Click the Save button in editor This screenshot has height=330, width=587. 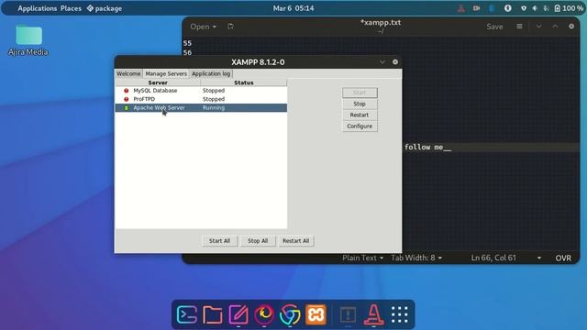[494, 27]
